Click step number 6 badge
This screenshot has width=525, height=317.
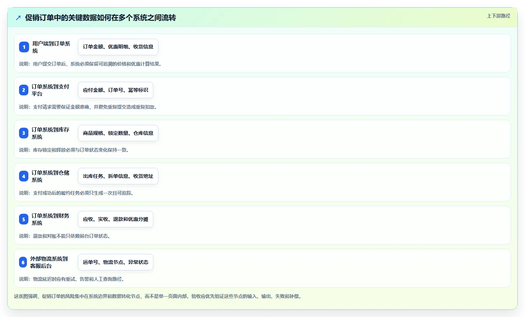point(23,262)
